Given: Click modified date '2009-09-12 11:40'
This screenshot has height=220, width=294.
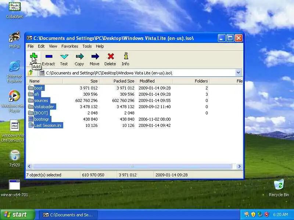Looking at the screenshot, I should [155, 107].
